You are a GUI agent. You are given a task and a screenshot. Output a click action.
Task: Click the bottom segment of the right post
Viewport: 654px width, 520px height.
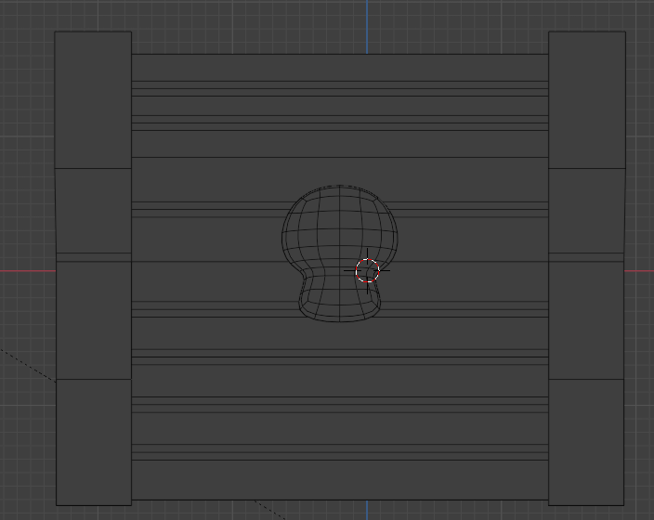pos(587,441)
